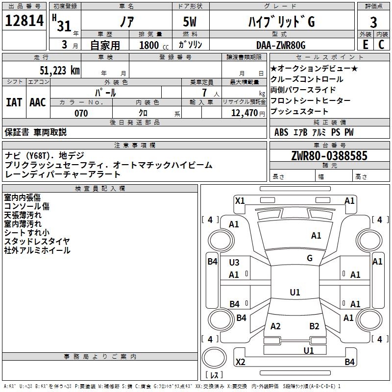This screenshot has height=392, width=392.
Task: Select the inspector remark 室内薄汚れ
Action: point(23,224)
